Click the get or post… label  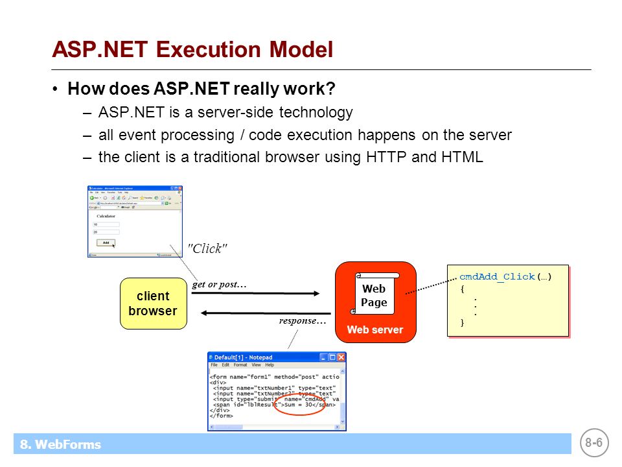point(220,284)
